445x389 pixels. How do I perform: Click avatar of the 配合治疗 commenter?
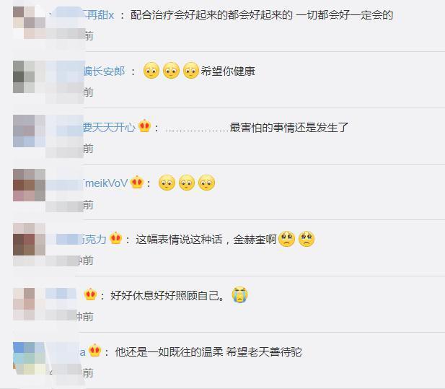pyautogui.click(x=30, y=22)
